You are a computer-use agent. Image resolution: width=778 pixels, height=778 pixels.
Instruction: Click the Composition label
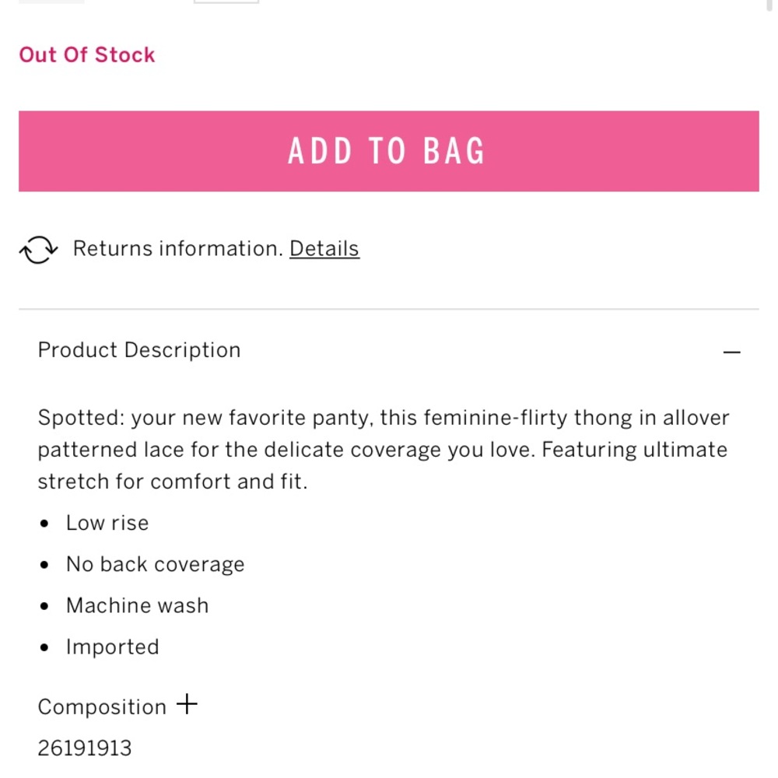[102, 707]
